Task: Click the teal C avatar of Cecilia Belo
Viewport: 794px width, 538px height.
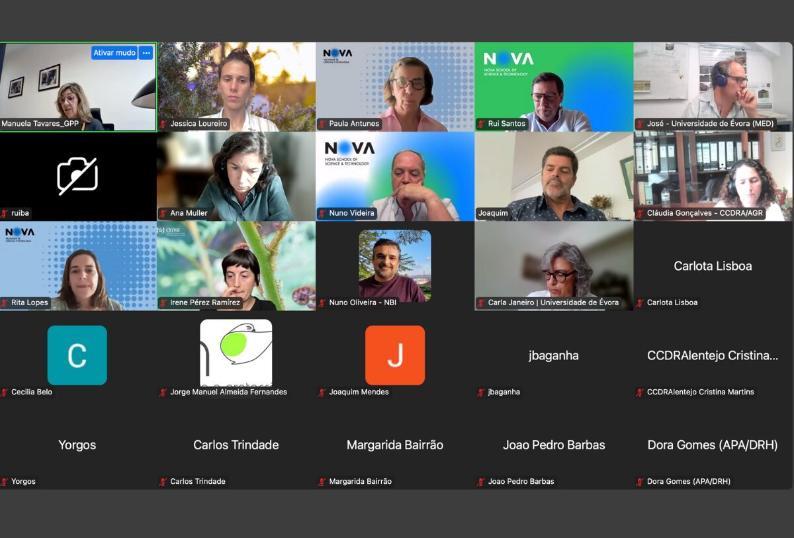Action: [x=77, y=355]
